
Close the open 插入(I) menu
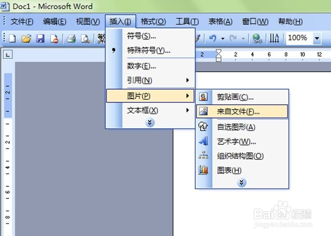(120, 22)
